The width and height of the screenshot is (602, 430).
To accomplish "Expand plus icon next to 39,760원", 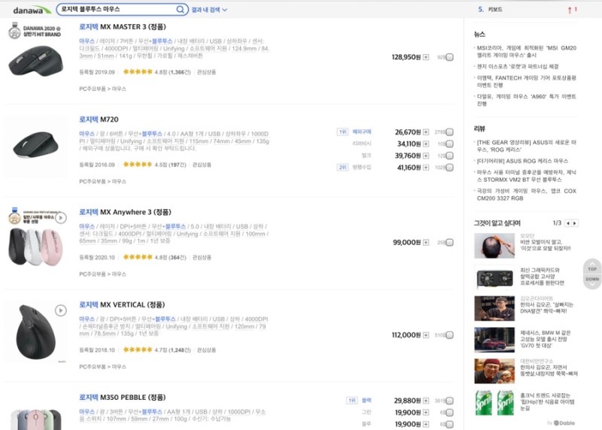I will tap(426, 156).
